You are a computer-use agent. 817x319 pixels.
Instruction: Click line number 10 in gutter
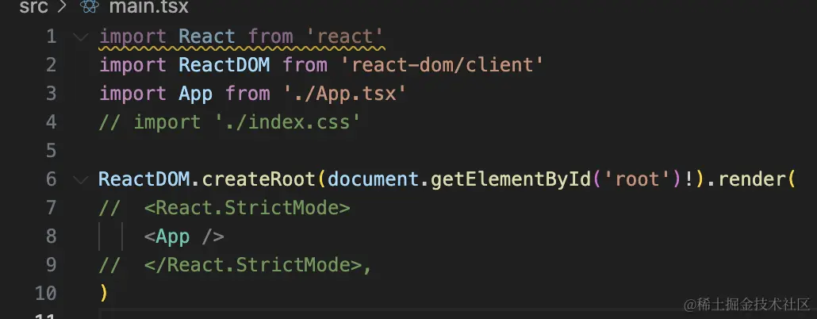(45, 294)
